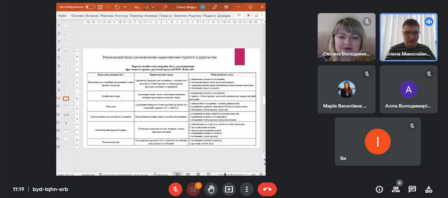Click the PowerPoint search magnifier icon
Image resolution: width=448 pixels, height=198 pixels.
(166, 7)
